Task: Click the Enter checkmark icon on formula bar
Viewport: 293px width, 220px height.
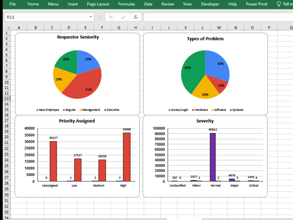Action: click(123, 17)
